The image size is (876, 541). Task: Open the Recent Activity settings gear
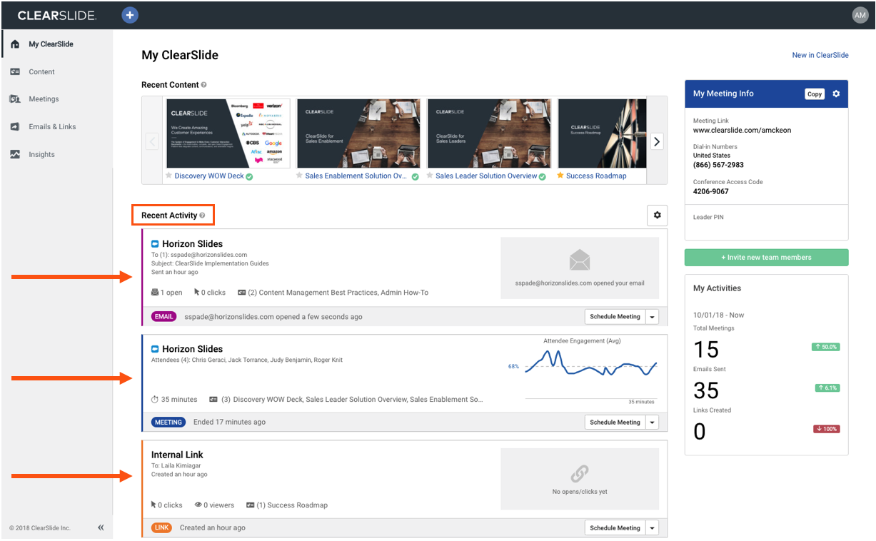pos(657,215)
